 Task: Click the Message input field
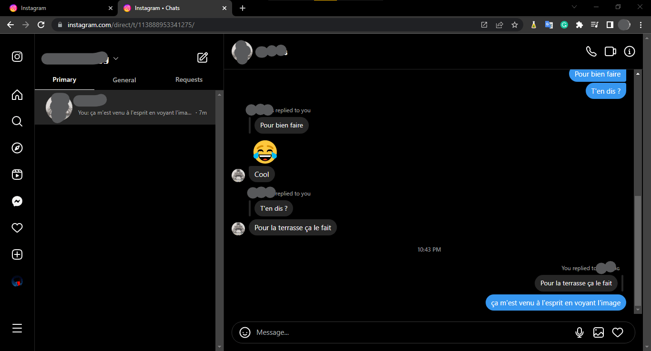(x=410, y=332)
